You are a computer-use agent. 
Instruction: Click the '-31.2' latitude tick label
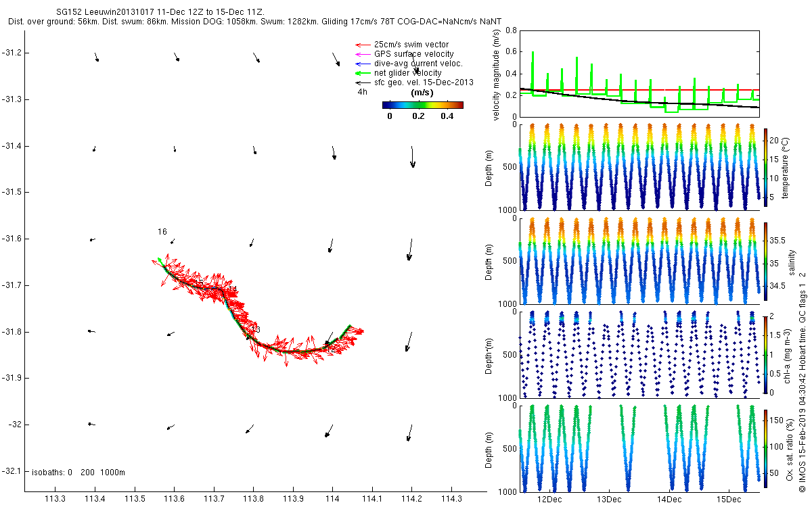point(12,53)
